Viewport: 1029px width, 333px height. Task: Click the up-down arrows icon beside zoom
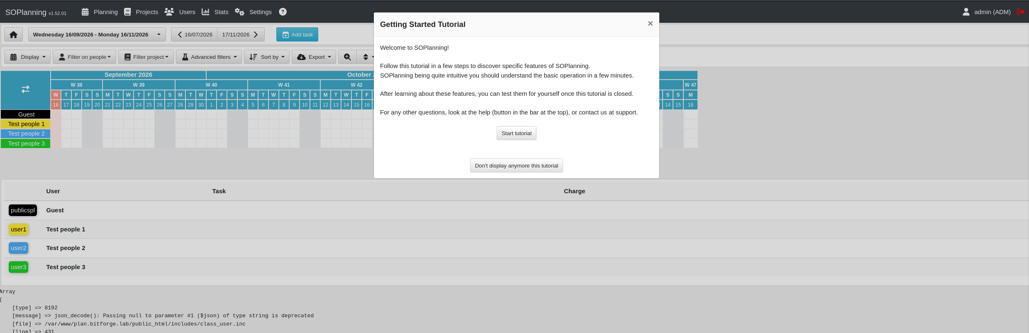click(366, 57)
